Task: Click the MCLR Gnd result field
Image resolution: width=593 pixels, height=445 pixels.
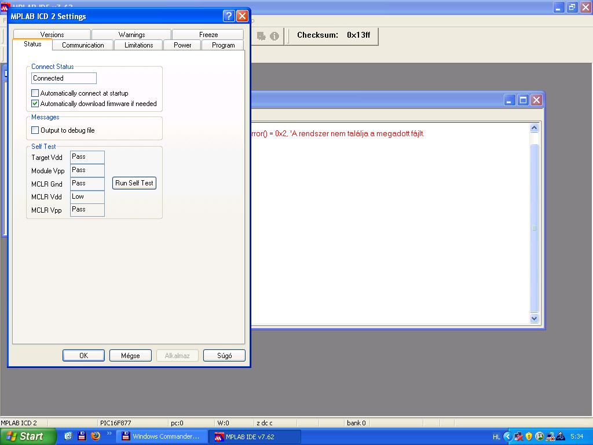Action: pyautogui.click(x=87, y=184)
